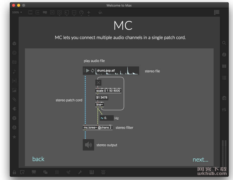Viewport: 233px width, 180px height.
Task: Click the patcher windows icon in bottom toolbar
Action: point(45,172)
